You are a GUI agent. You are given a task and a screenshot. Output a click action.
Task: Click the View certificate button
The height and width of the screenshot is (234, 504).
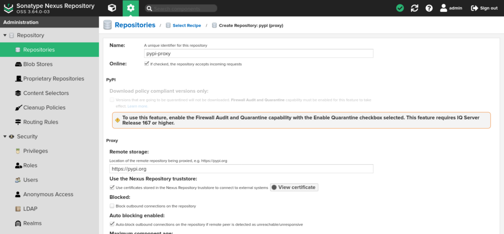click(x=294, y=187)
